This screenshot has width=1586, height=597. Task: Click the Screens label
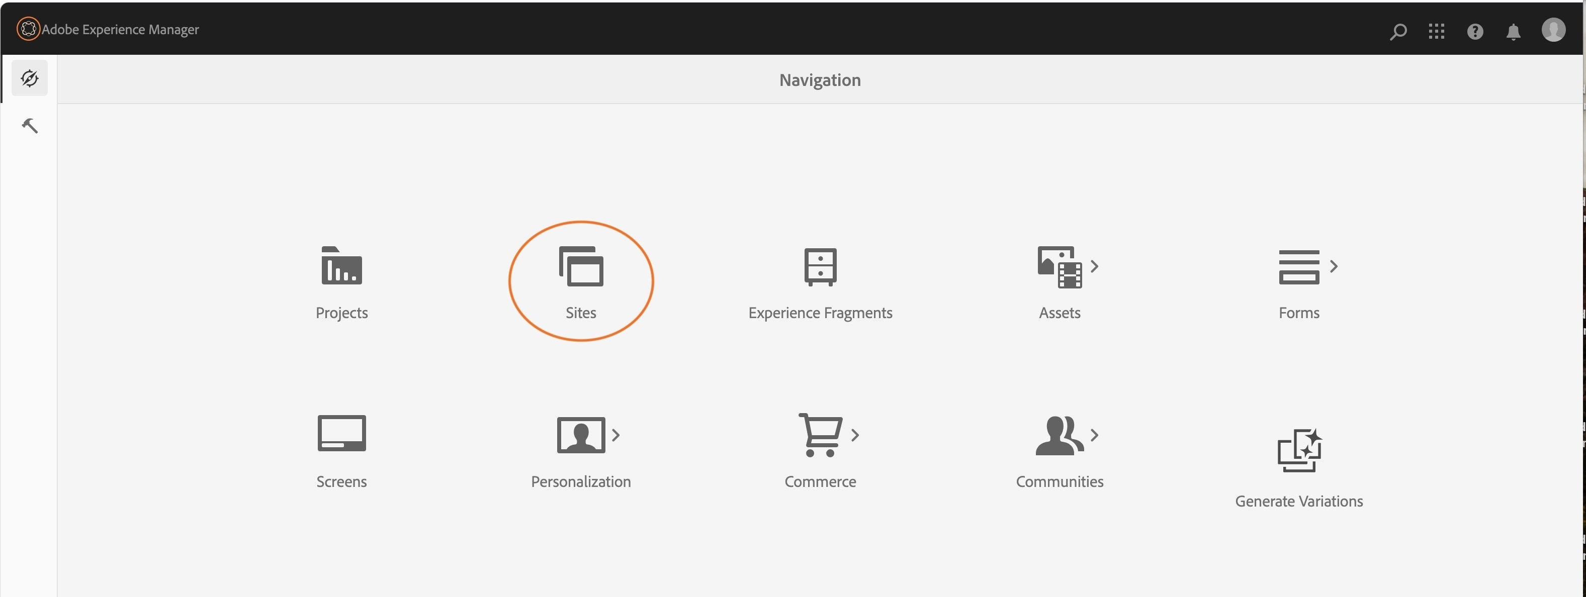pyautogui.click(x=342, y=481)
